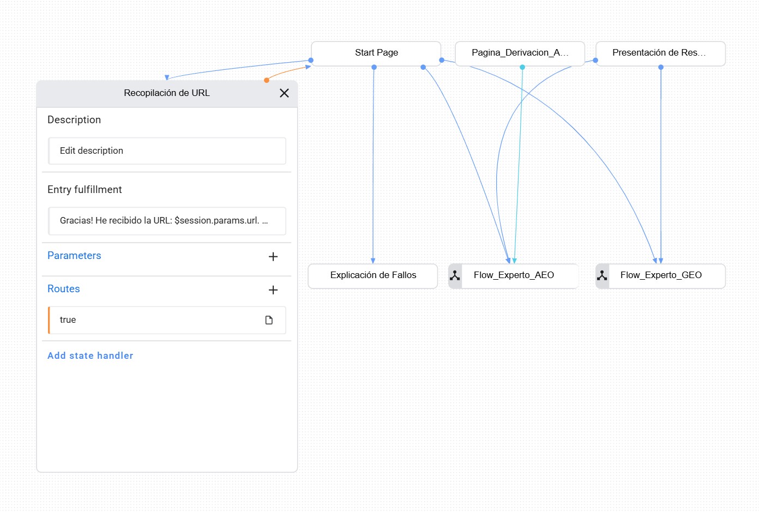Open the Parameters section
The image size is (759, 512).
click(x=74, y=256)
